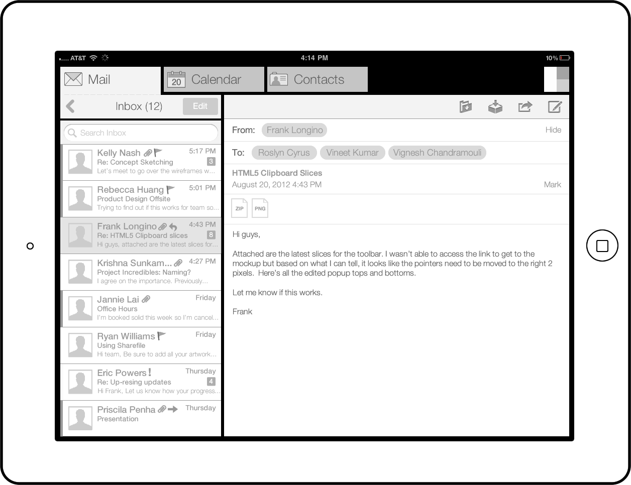
Task: Focus the Search Inbox field
Action: pyautogui.click(x=141, y=133)
